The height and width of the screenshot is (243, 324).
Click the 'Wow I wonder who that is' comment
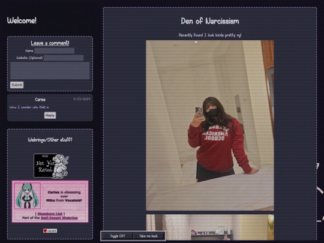point(29,107)
